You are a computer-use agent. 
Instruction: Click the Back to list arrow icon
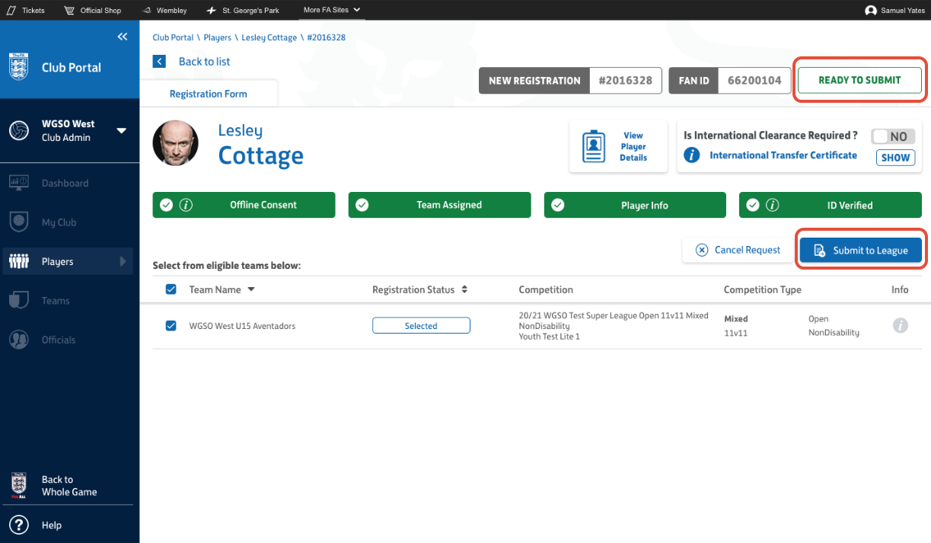point(159,62)
